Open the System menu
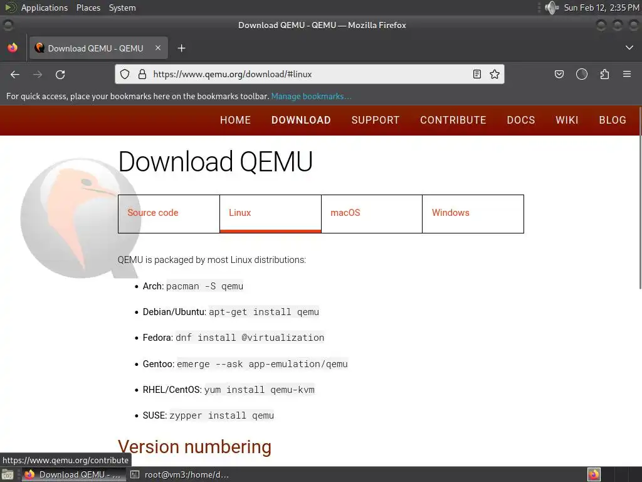Image resolution: width=642 pixels, height=482 pixels. 122,8
